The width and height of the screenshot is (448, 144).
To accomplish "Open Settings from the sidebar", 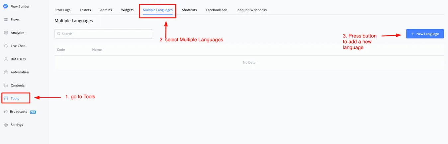I will pyautogui.click(x=17, y=125).
